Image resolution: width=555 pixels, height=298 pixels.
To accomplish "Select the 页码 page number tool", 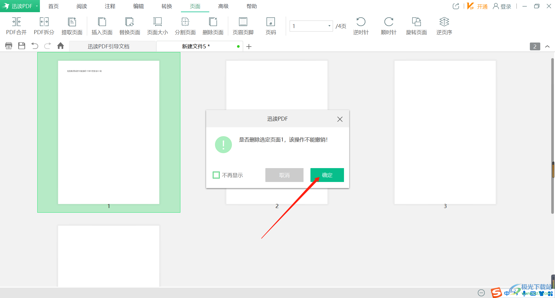I will pos(271,26).
